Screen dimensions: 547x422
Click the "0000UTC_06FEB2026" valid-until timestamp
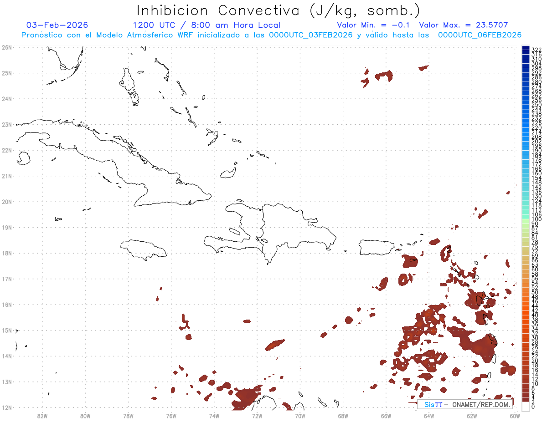[480, 35]
